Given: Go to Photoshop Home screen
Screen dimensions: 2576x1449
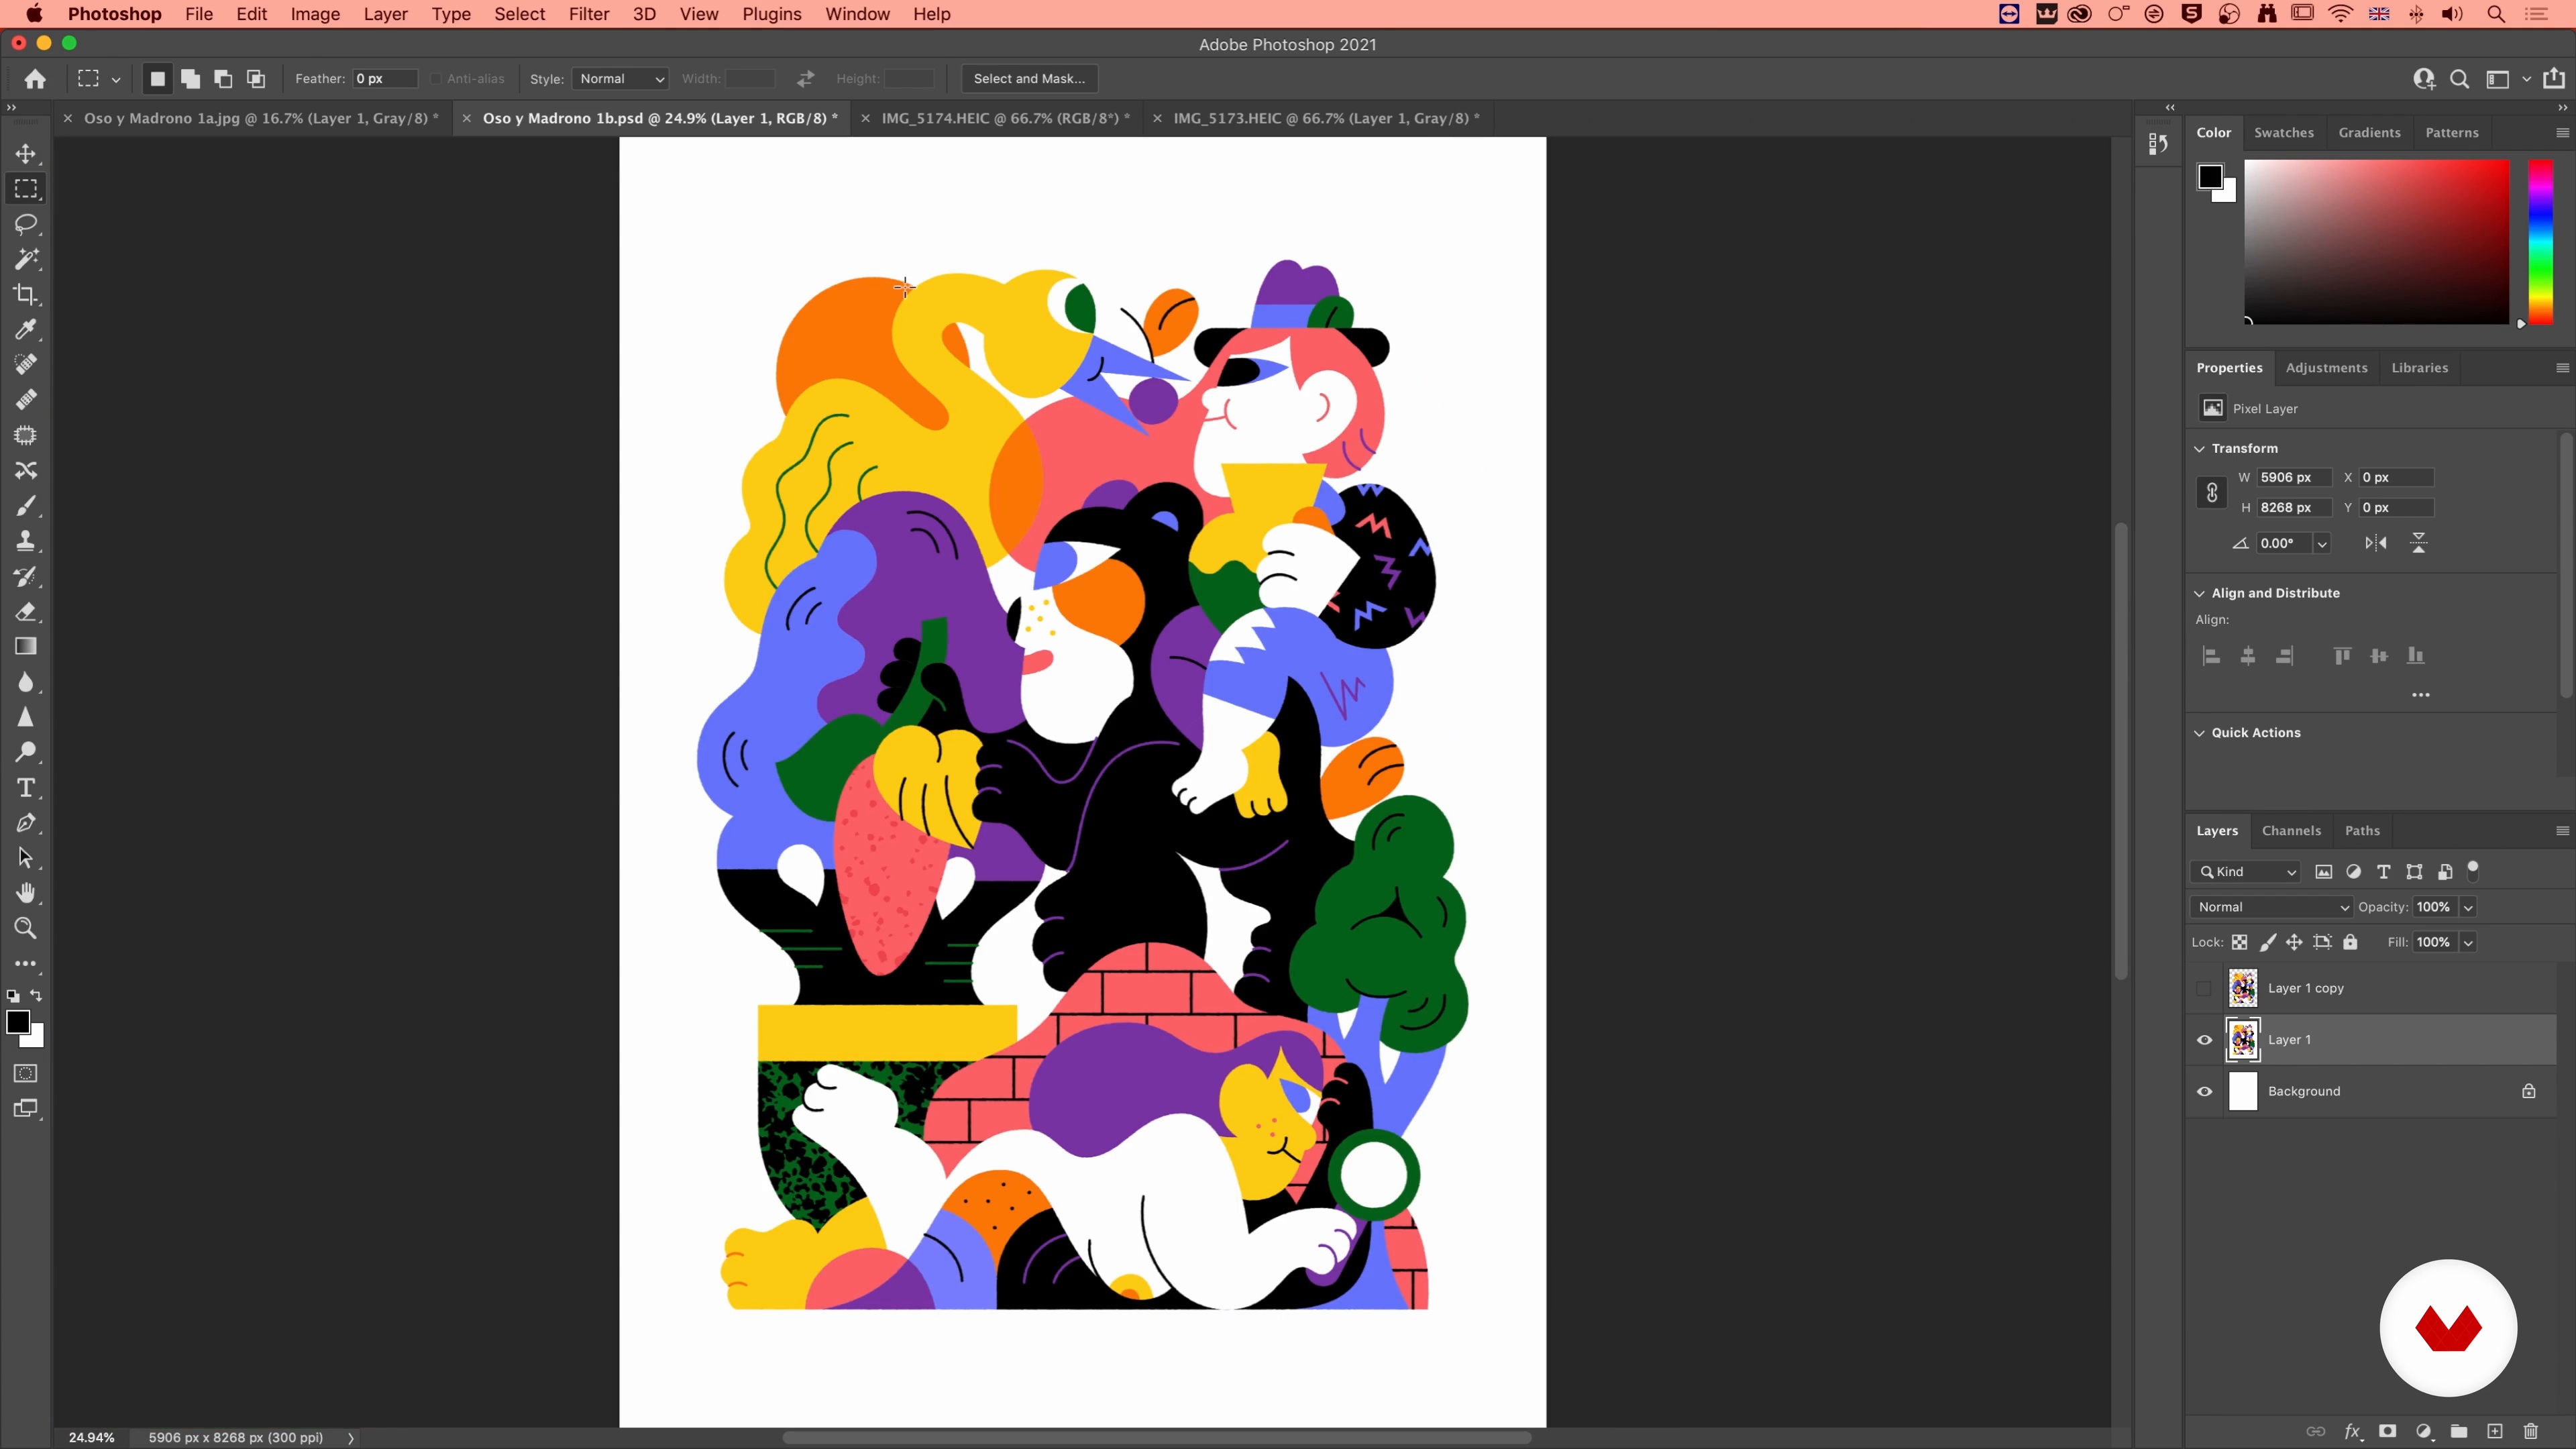Looking at the screenshot, I should [35, 79].
